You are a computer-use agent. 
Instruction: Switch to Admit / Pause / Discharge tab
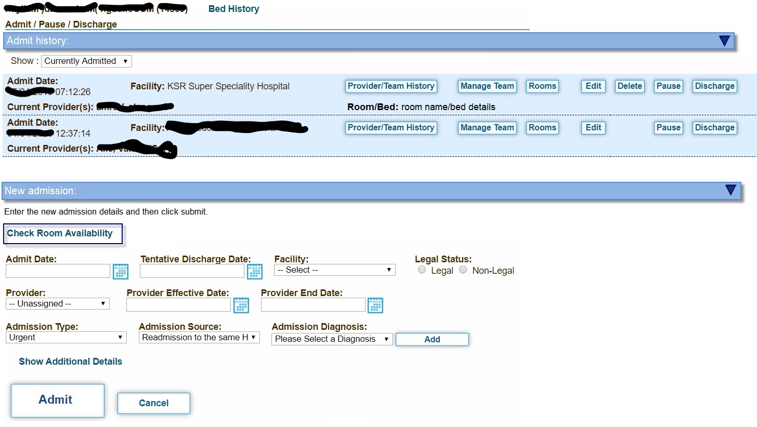61,24
